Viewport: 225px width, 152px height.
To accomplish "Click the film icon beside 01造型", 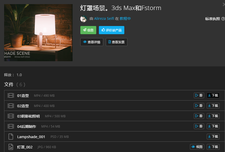I will [x=11, y=95].
